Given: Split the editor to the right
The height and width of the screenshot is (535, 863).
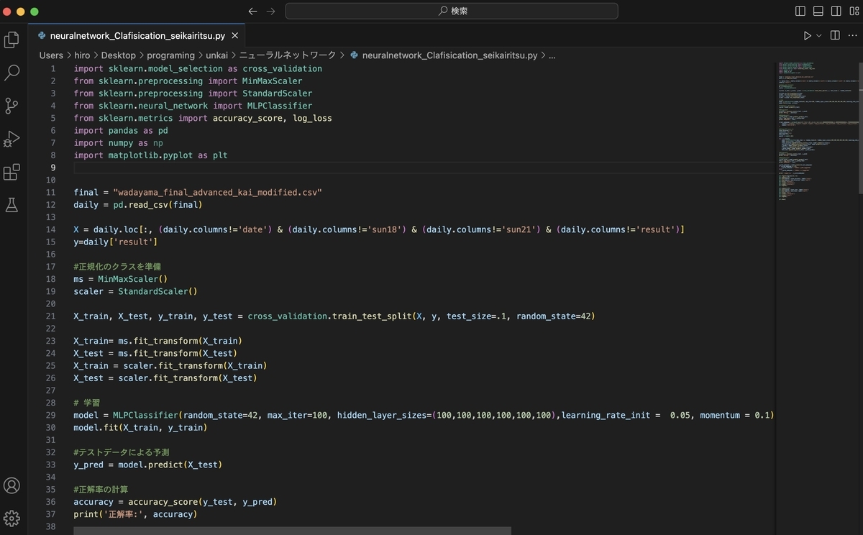Looking at the screenshot, I should (835, 35).
